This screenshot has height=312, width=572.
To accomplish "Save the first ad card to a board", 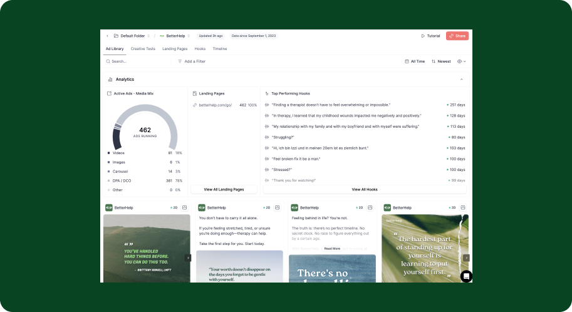I will coord(185,207).
